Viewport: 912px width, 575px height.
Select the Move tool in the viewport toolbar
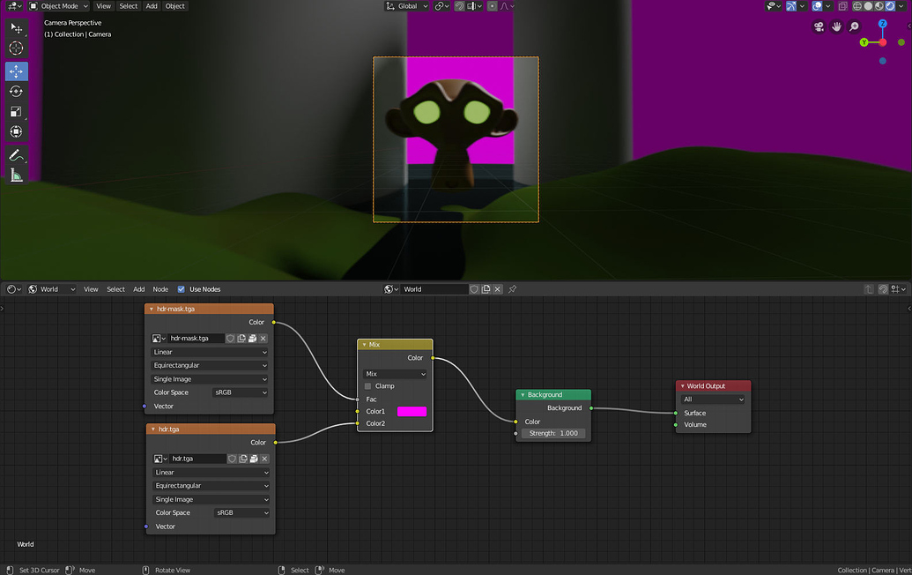[15, 71]
